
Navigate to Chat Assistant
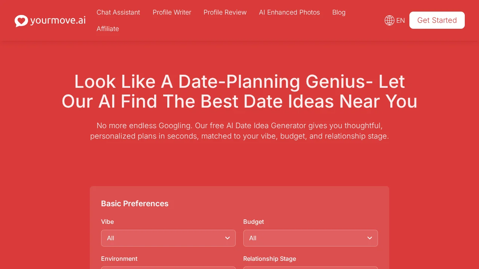tap(118, 12)
